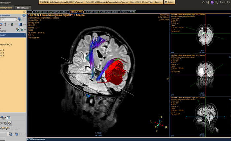
Task: Expand the 2x2 layout dropdown
Action: click(16, 19)
